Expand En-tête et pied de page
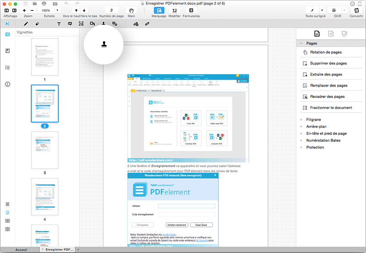This screenshot has height=253, width=366. click(301, 134)
